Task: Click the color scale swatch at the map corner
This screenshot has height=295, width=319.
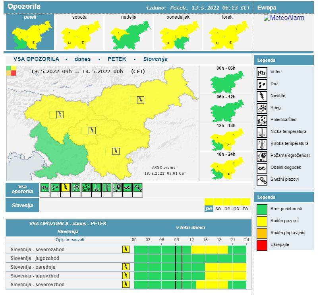Action: (11, 71)
